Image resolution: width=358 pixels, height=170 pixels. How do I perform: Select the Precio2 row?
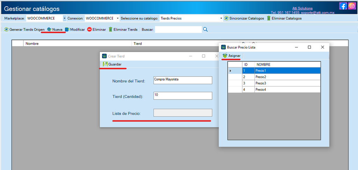[x=274, y=77]
